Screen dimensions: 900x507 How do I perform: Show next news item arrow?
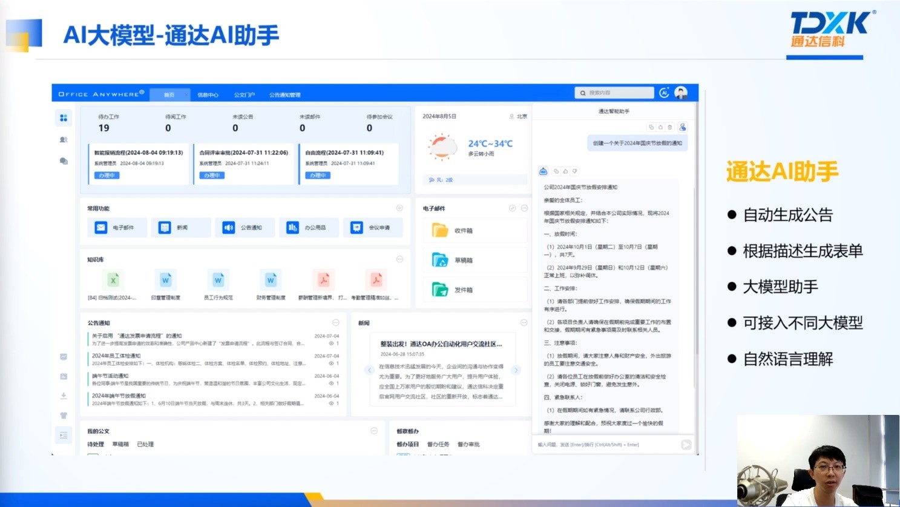(x=516, y=369)
